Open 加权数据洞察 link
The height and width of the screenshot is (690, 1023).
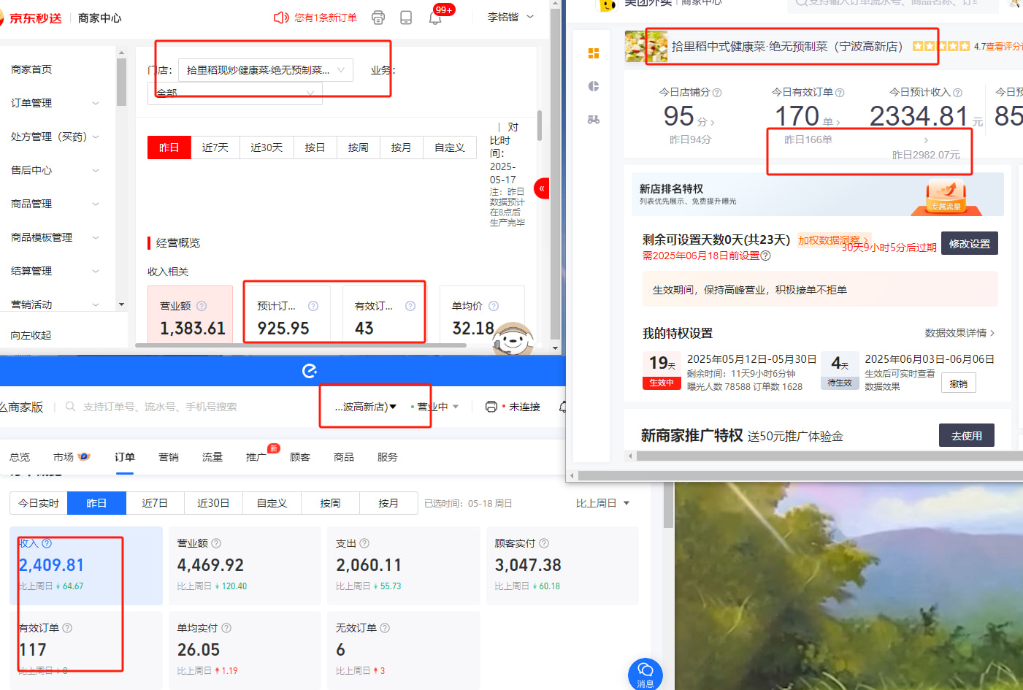(832, 240)
